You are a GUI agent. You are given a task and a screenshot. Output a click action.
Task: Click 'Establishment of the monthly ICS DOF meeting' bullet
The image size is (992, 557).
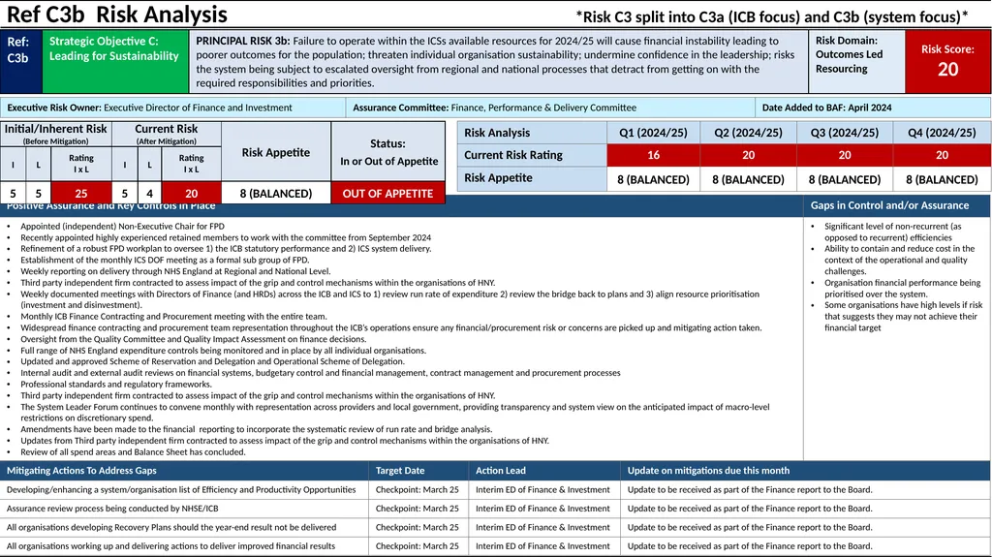coord(165,260)
